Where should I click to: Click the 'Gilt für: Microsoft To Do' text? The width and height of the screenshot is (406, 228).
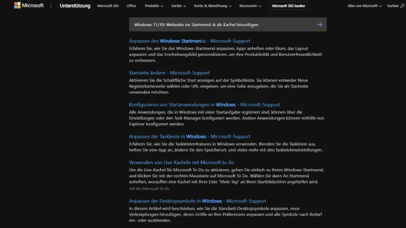pos(149,189)
